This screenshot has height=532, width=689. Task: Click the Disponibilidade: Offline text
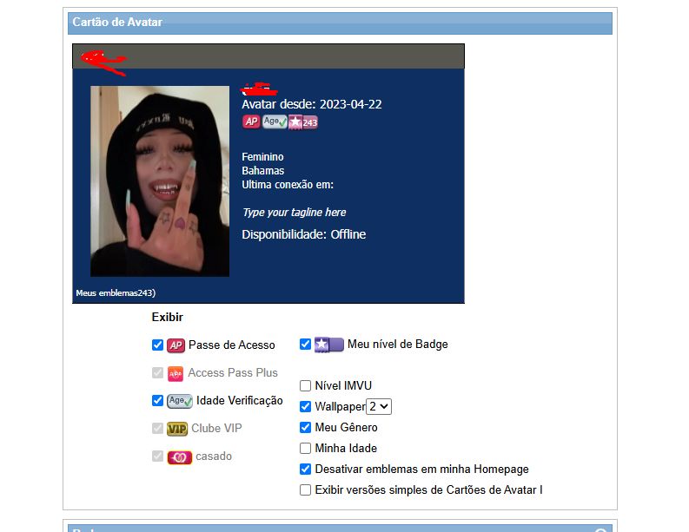coord(303,234)
